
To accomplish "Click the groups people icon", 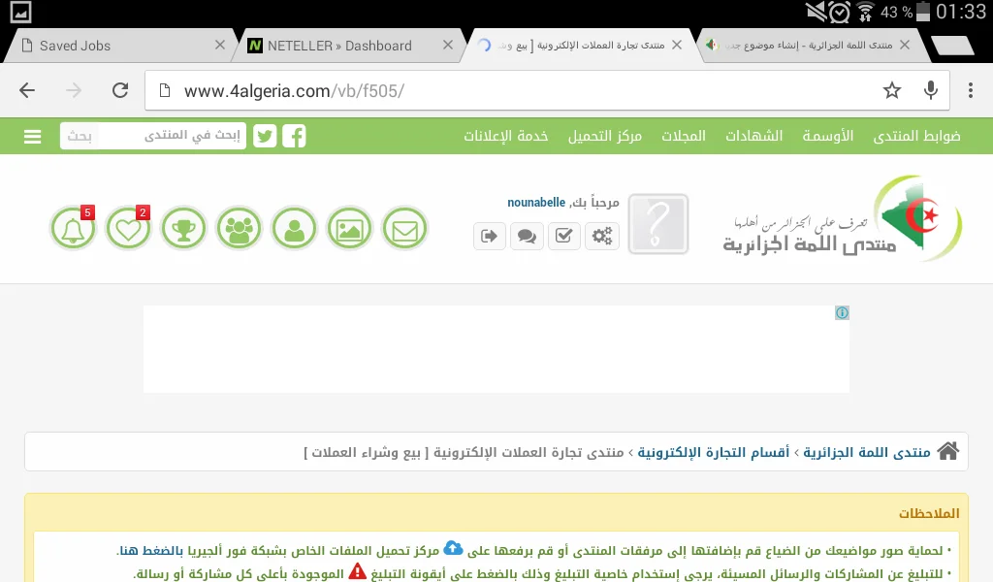I will [x=239, y=230].
